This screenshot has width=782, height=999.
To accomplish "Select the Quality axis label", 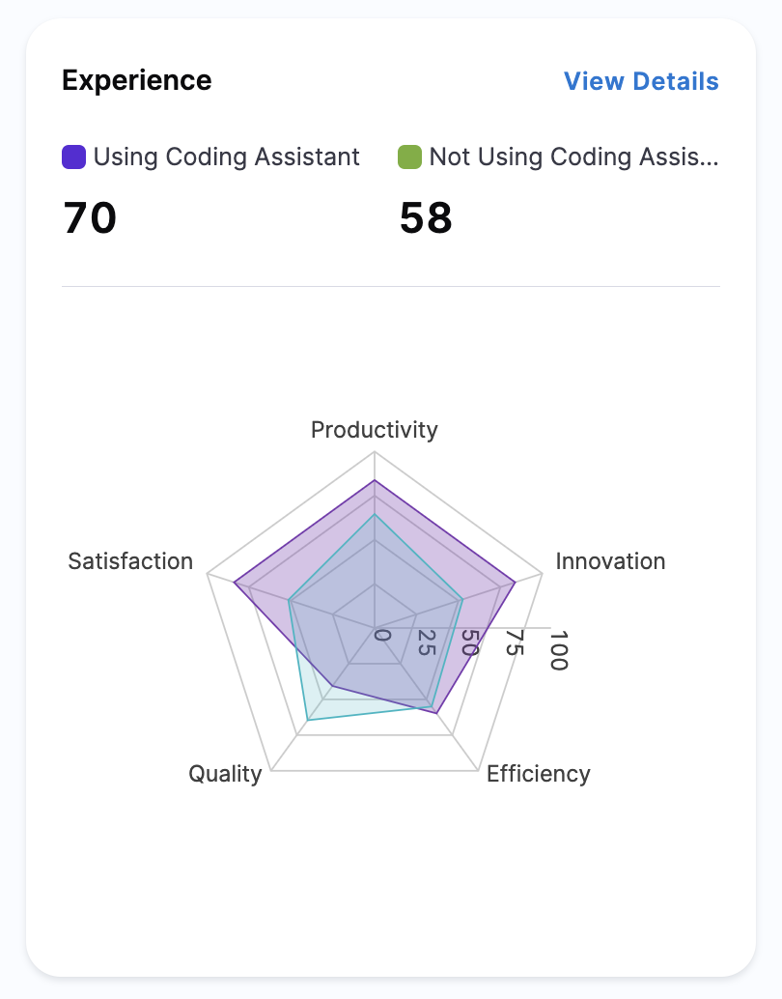I will [225, 774].
